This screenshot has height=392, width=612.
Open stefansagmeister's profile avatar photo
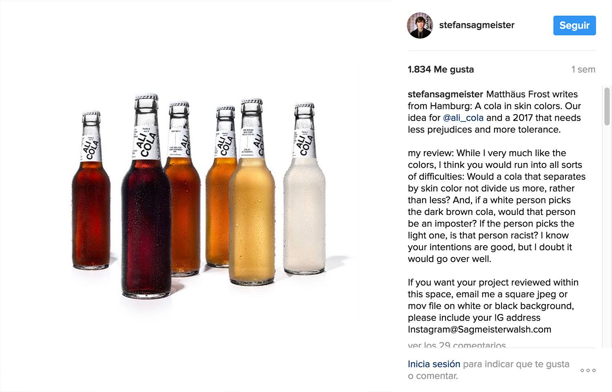[420, 25]
